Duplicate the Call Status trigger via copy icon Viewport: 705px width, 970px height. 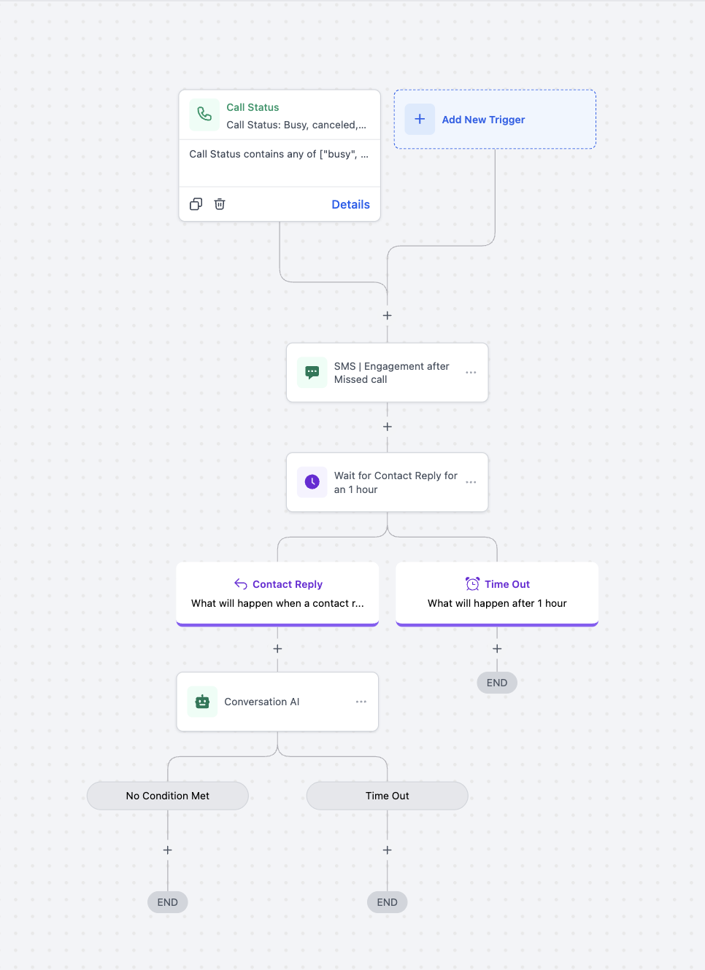(196, 204)
